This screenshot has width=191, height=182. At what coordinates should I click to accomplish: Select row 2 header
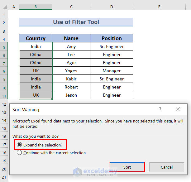coord(4,23)
